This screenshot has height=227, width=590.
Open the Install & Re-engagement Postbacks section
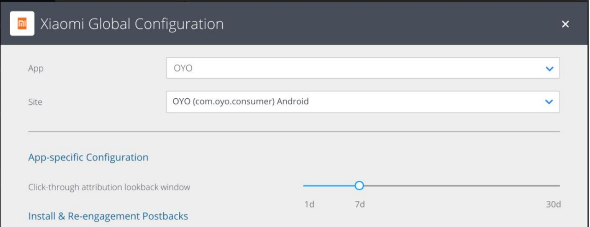108,216
